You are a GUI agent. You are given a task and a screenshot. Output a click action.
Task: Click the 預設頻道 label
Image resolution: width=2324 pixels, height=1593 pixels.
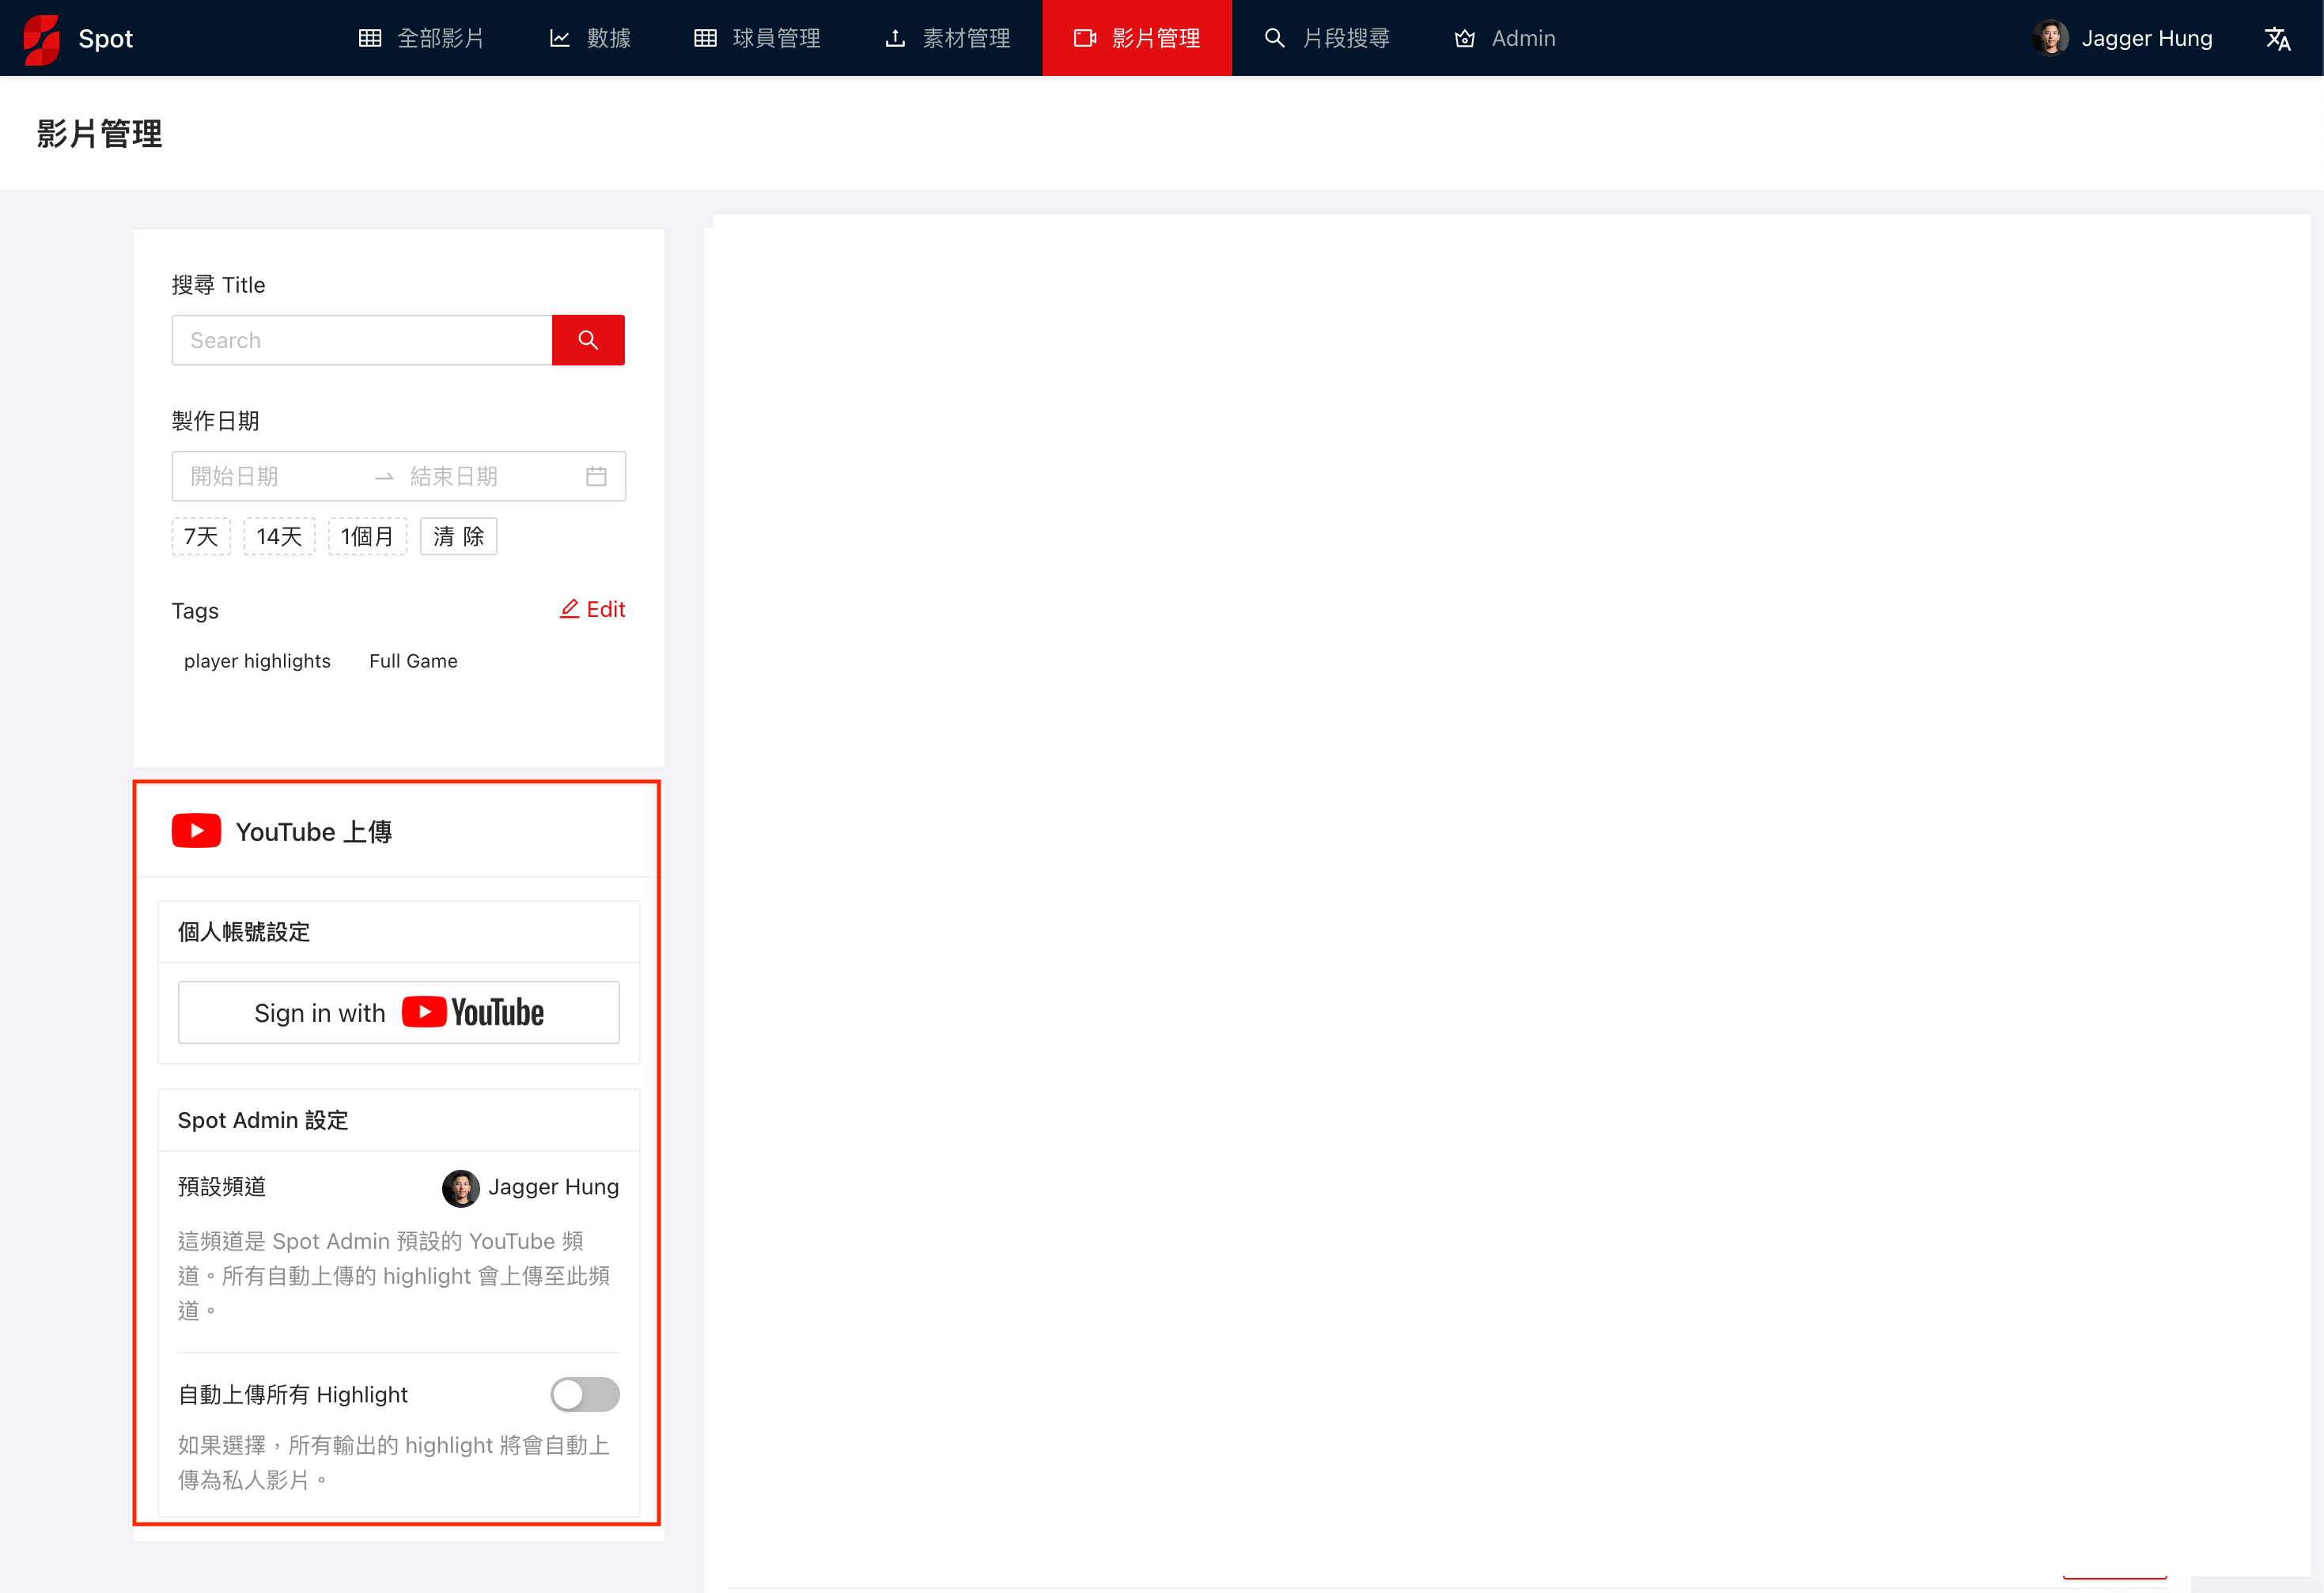point(222,1187)
